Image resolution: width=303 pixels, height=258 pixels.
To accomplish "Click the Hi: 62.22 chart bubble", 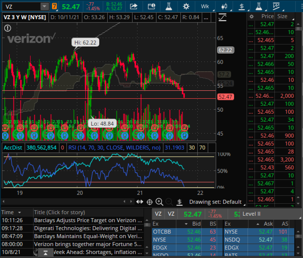I will (x=85, y=42).
